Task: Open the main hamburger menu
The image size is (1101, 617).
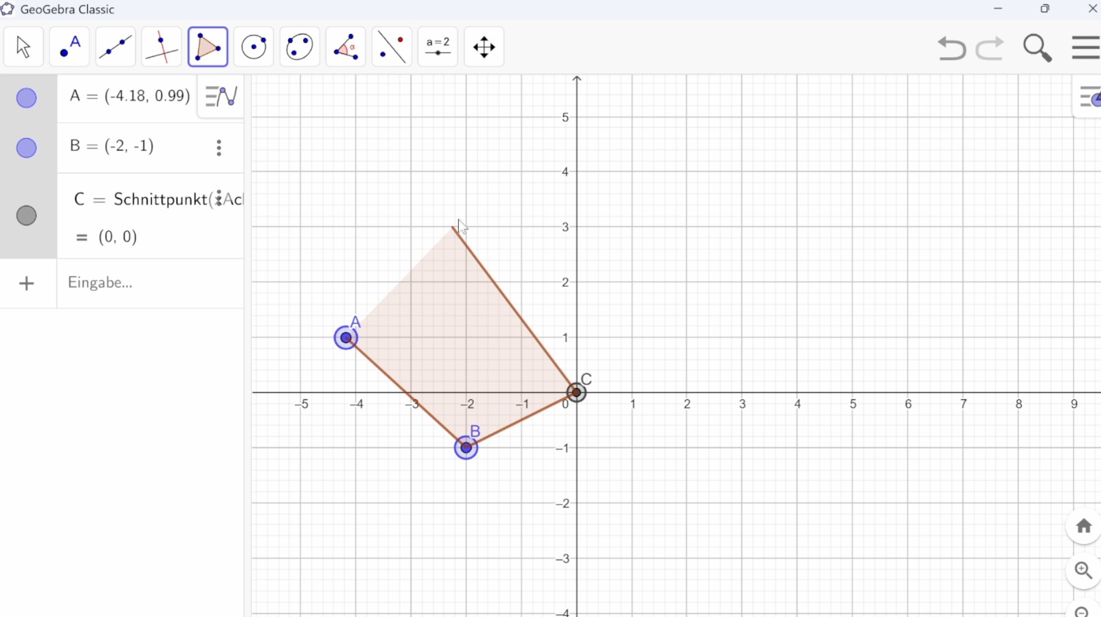Action: point(1085,48)
